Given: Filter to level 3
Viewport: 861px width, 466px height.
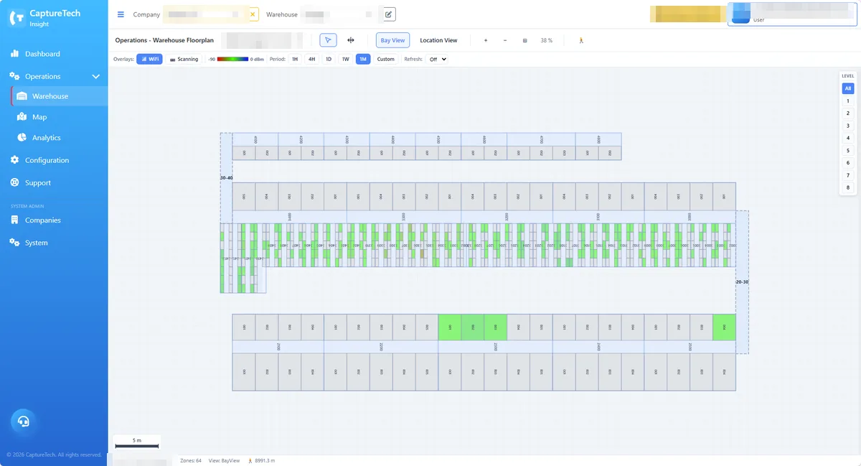Looking at the screenshot, I should pyautogui.click(x=848, y=126).
